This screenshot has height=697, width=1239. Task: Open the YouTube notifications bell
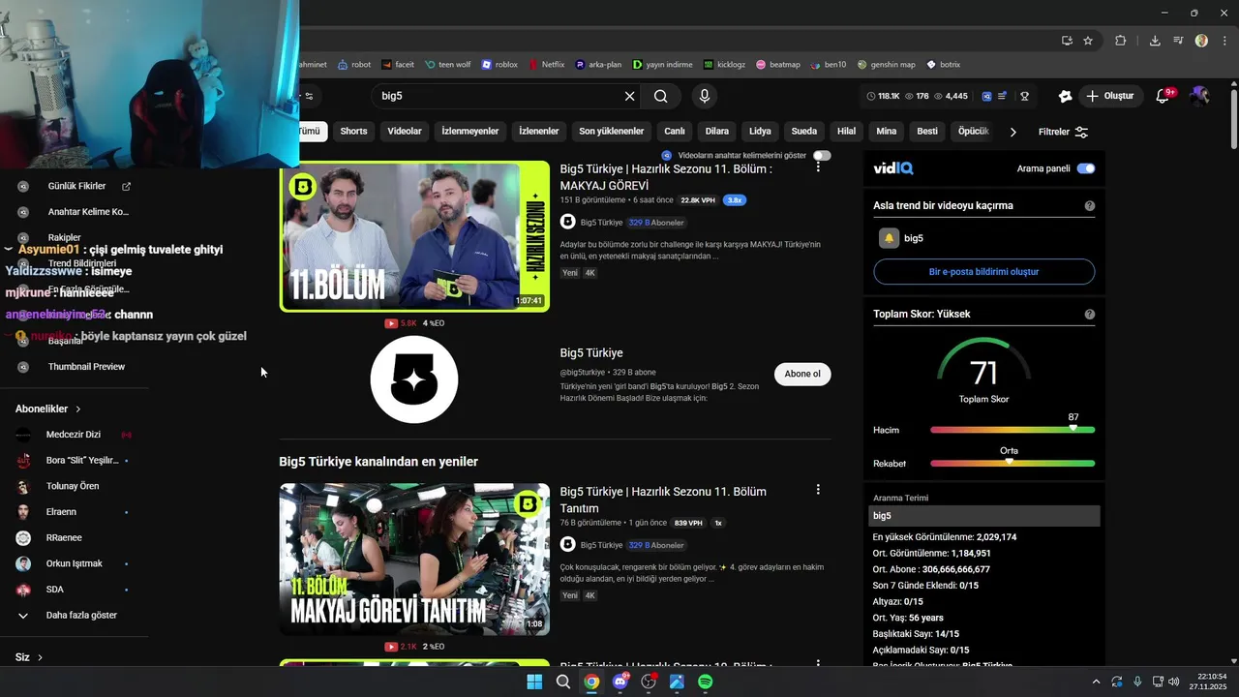pyautogui.click(x=1163, y=96)
